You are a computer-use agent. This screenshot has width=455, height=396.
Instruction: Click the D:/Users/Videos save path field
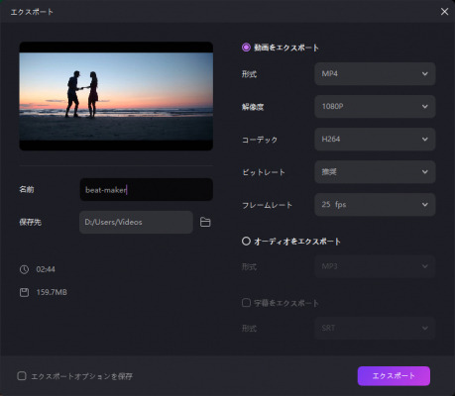[136, 222]
